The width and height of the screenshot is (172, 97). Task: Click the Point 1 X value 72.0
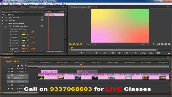coord(24,32)
